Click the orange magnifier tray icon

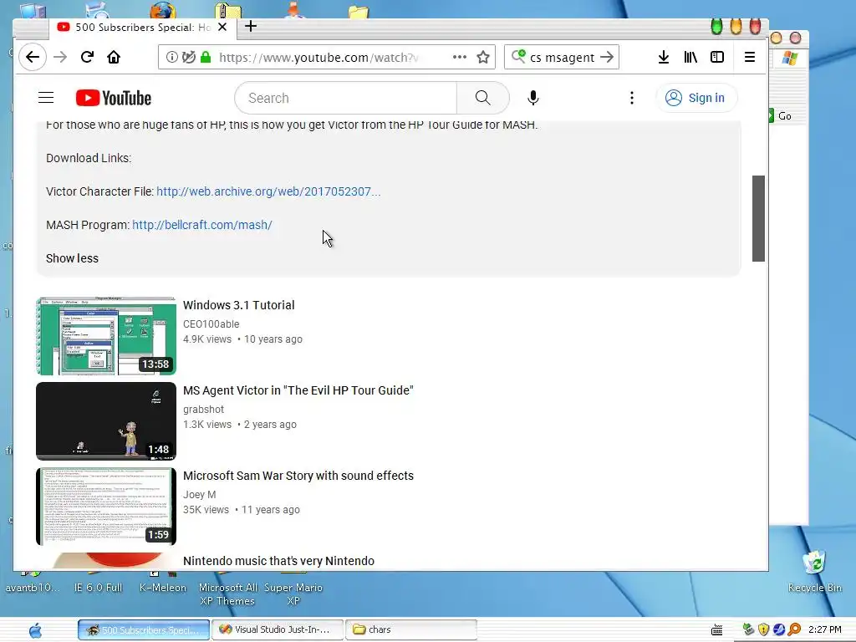[794, 629]
